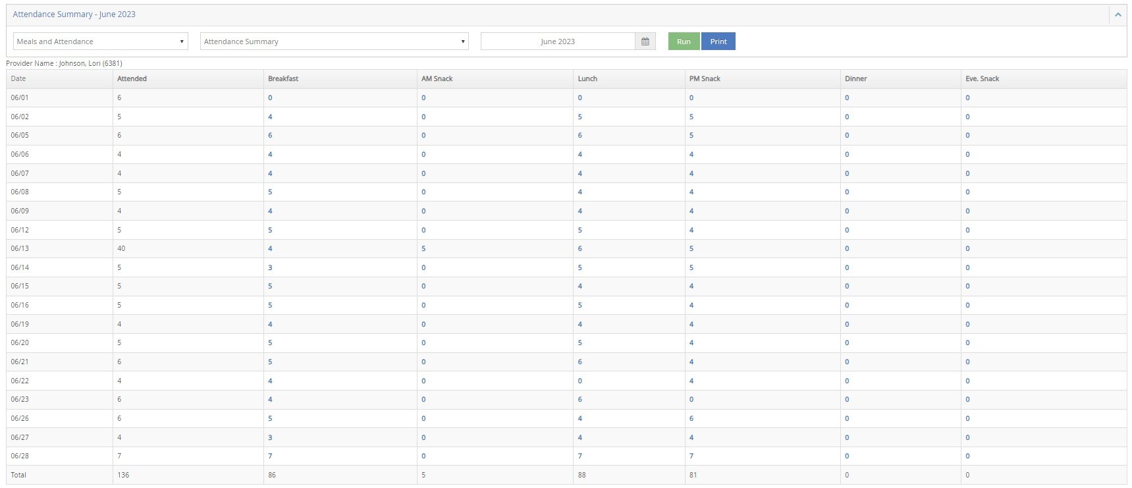The image size is (1132, 488).
Task: Click the Lunch column header
Action: (x=587, y=78)
